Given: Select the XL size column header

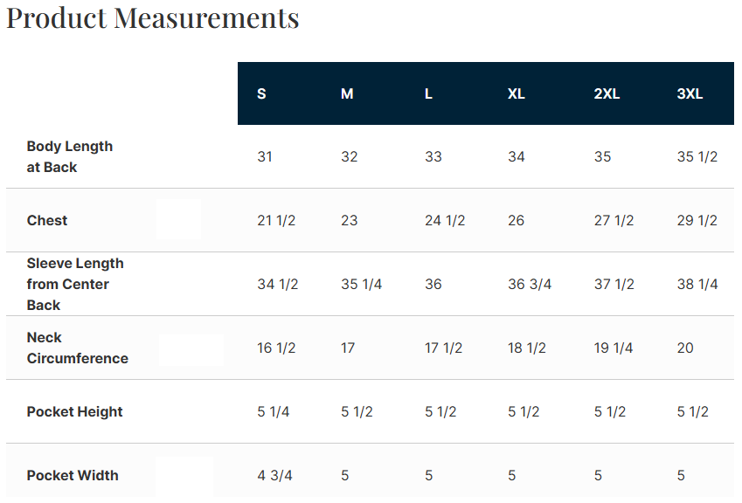Looking at the screenshot, I should click(517, 94).
